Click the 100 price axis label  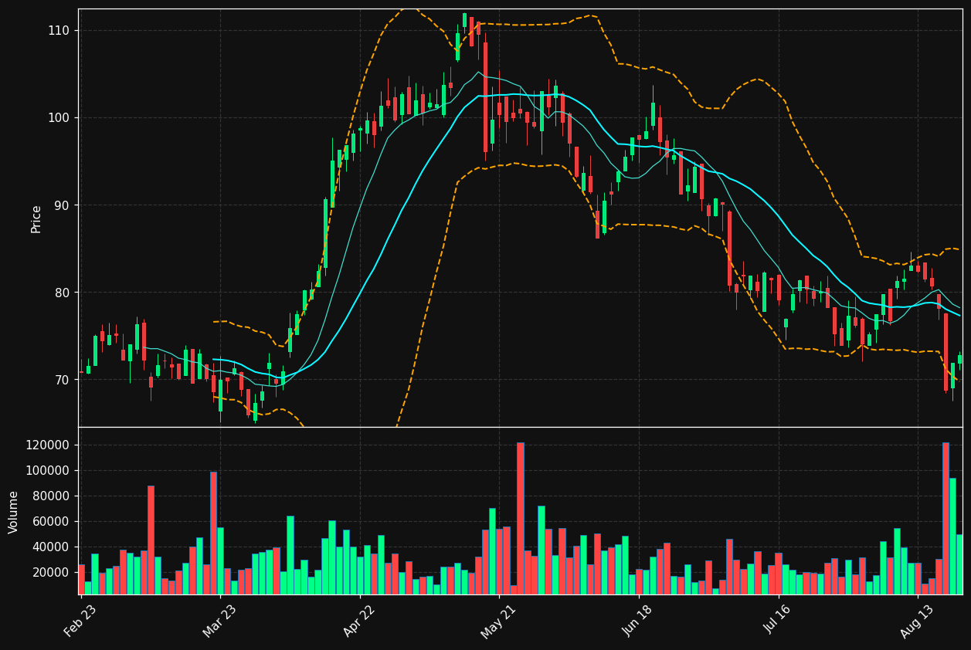pyautogui.click(x=59, y=117)
